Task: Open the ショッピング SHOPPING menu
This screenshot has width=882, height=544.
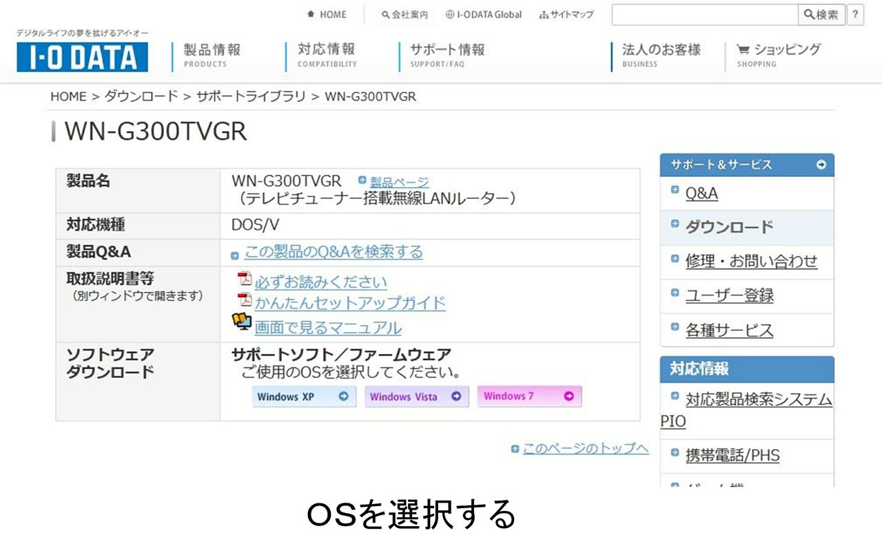Action: click(779, 55)
